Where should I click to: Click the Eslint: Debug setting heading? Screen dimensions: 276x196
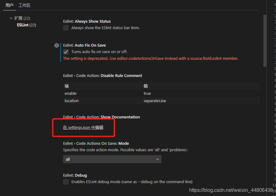(x=75, y=175)
